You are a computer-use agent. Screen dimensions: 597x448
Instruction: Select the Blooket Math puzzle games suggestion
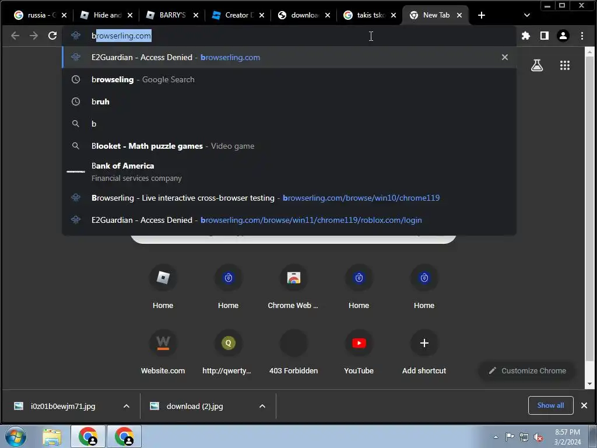tap(289, 146)
